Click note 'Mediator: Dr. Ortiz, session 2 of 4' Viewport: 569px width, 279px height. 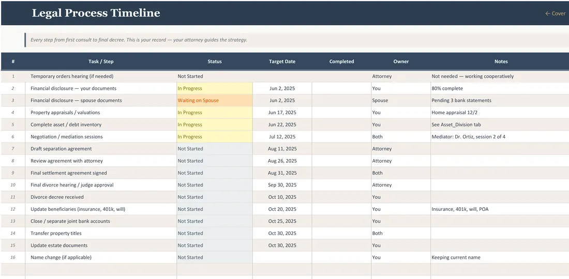[x=468, y=136]
